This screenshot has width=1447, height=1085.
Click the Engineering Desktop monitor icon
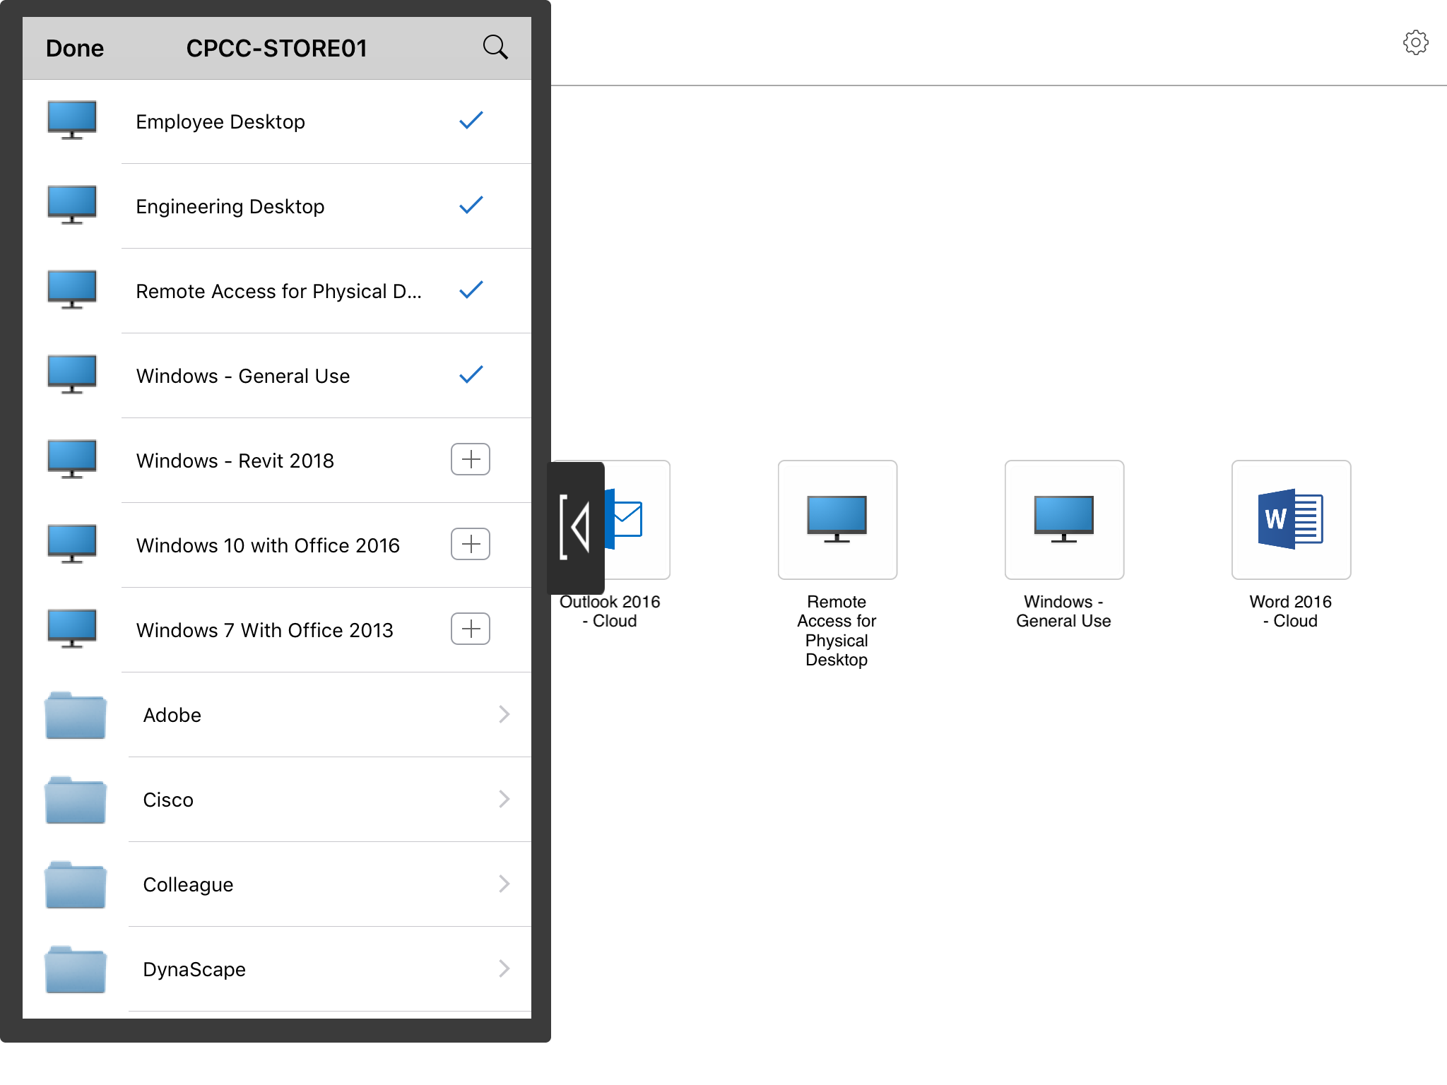(72, 205)
